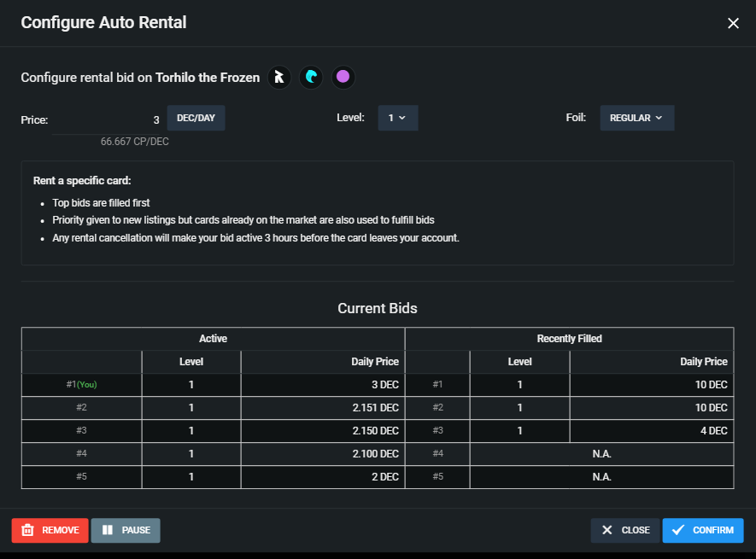Click the trash icon in REMOVE button
Screen dimensions: 756x559
tap(27, 530)
